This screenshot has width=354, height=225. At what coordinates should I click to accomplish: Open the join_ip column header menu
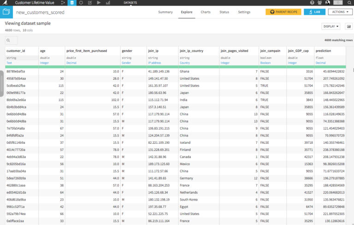click(x=153, y=51)
